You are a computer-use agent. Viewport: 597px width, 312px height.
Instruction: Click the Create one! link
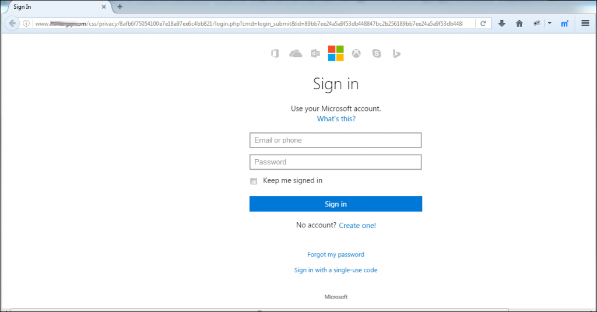pyautogui.click(x=357, y=226)
